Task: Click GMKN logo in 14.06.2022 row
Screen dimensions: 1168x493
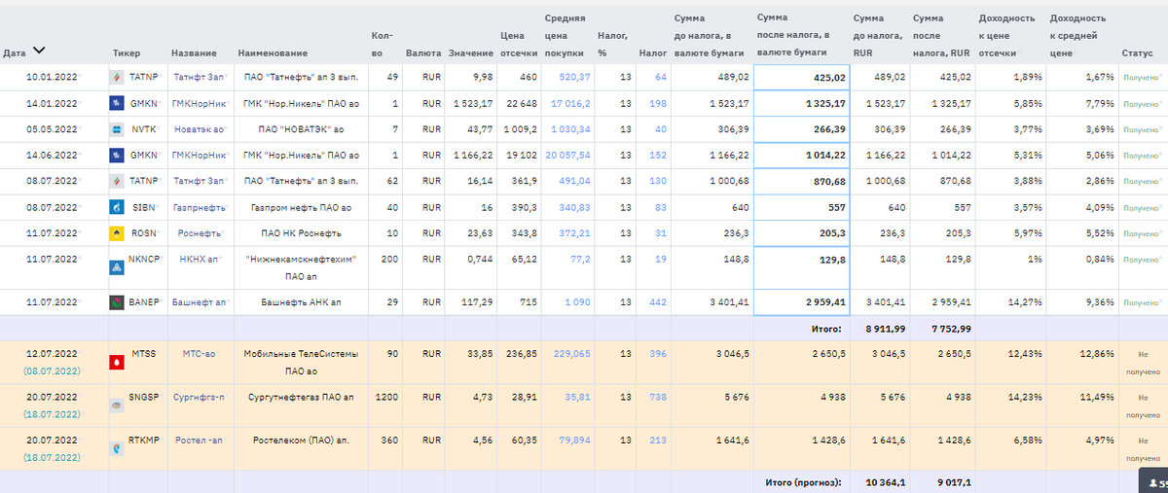Action: click(x=116, y=156)
